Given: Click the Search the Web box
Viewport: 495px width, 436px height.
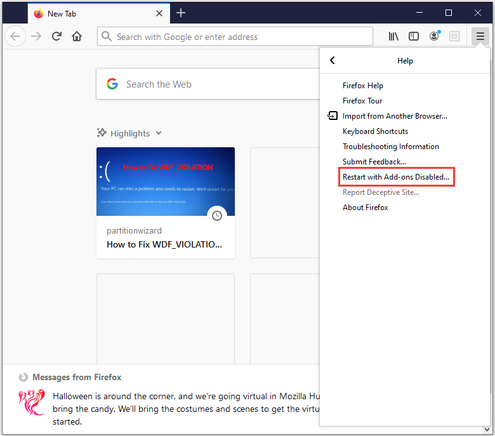Looking at the screenshot, I should point(208,84).
